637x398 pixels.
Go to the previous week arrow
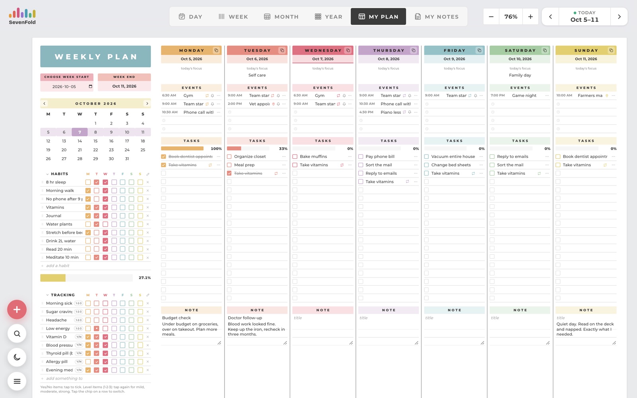[550, 17]
